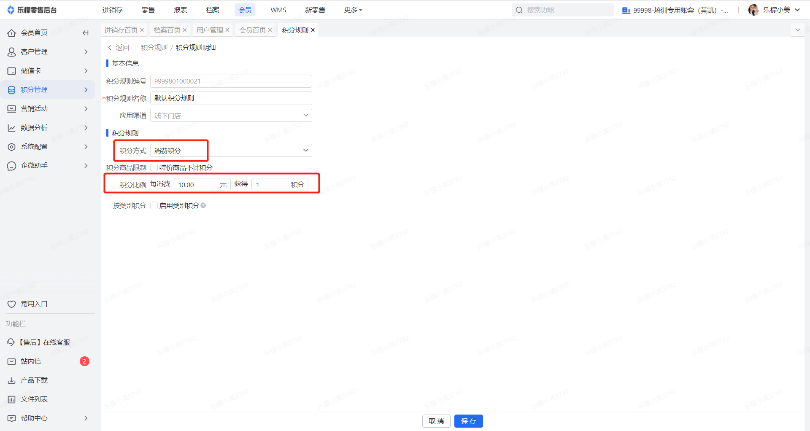Expand 营销活动 submenu chevron
Image resolution: width=810 pixels, height=431 pixels.
pyautogui.click(x=86, y=109)
